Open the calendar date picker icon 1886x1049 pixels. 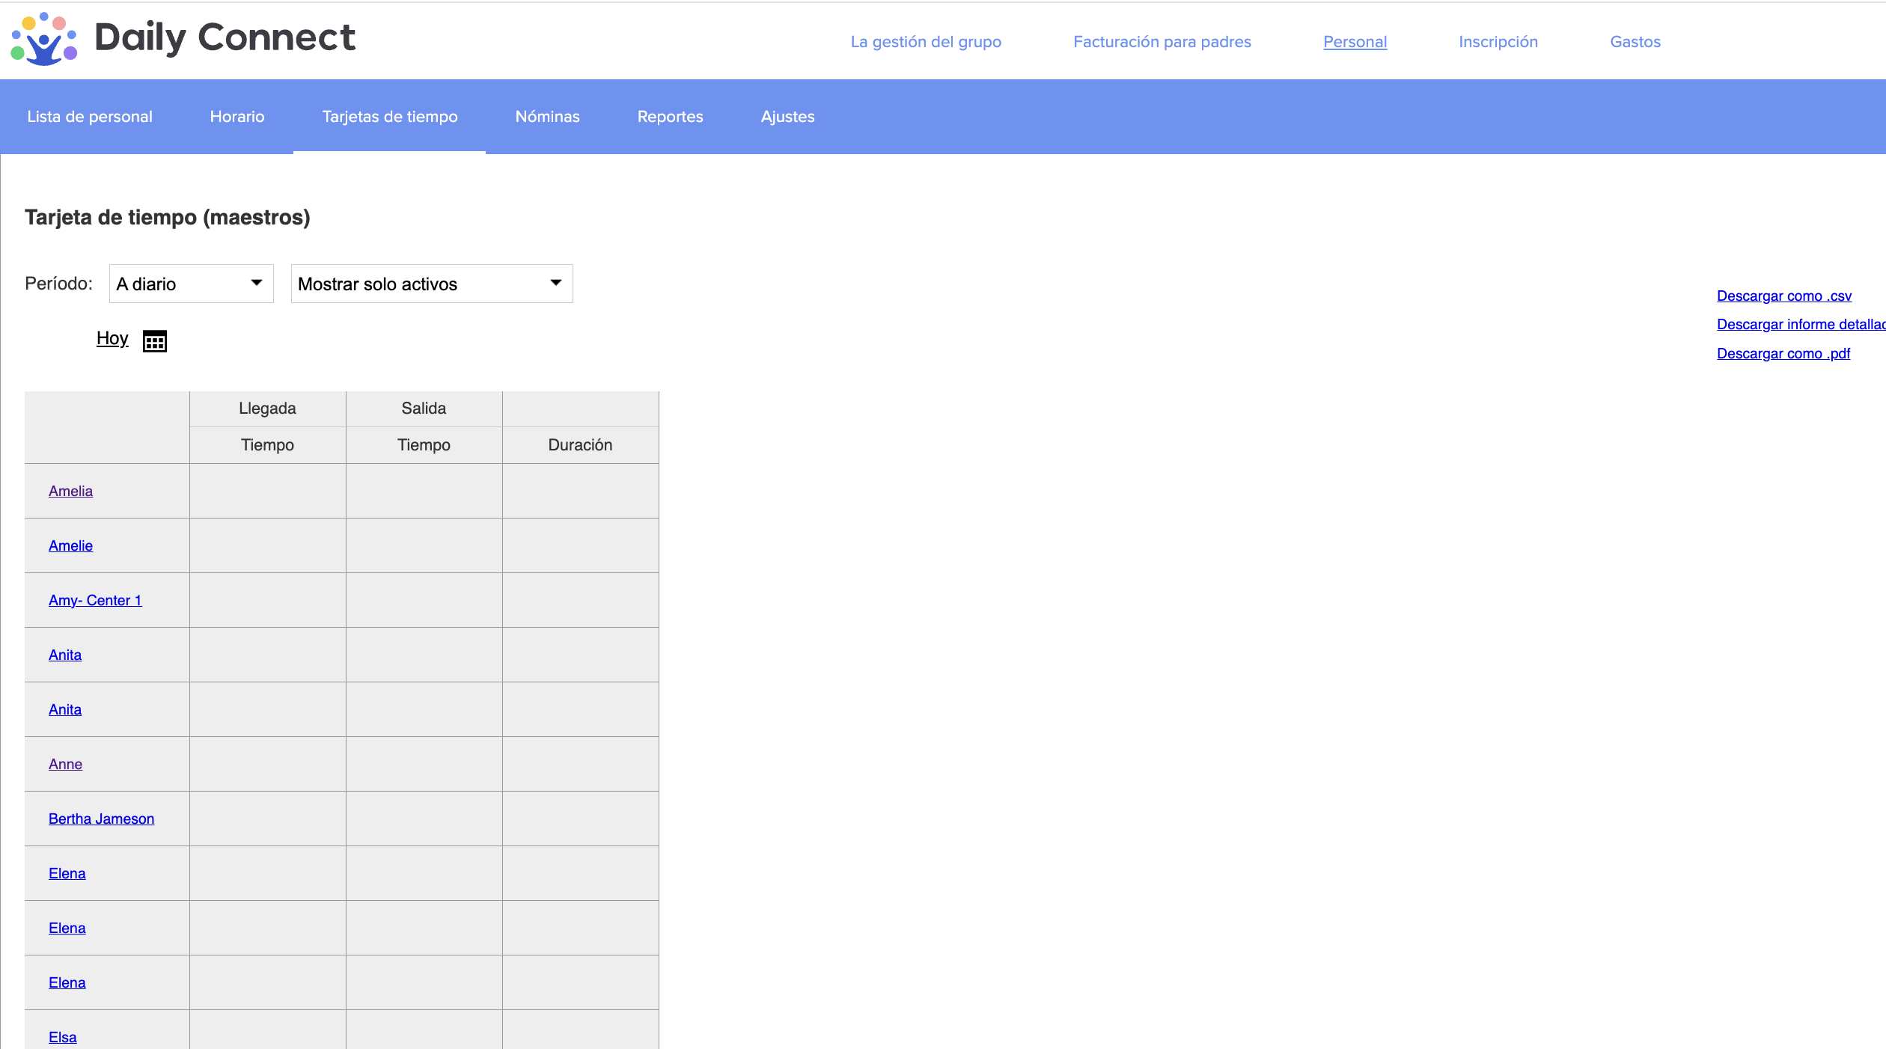[154, 341]
